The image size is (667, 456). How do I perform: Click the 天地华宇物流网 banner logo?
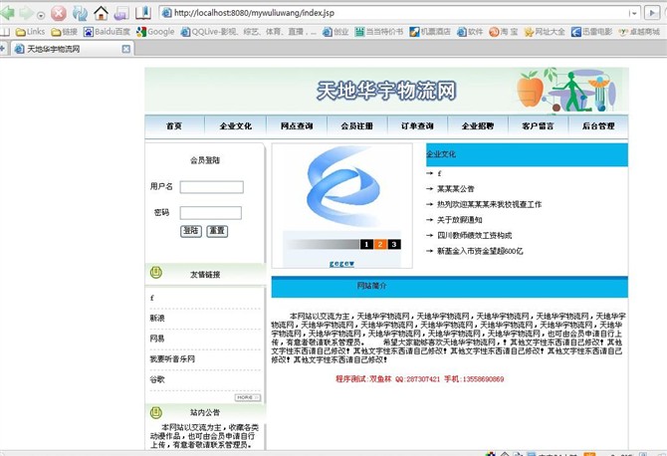click(386, 91)
